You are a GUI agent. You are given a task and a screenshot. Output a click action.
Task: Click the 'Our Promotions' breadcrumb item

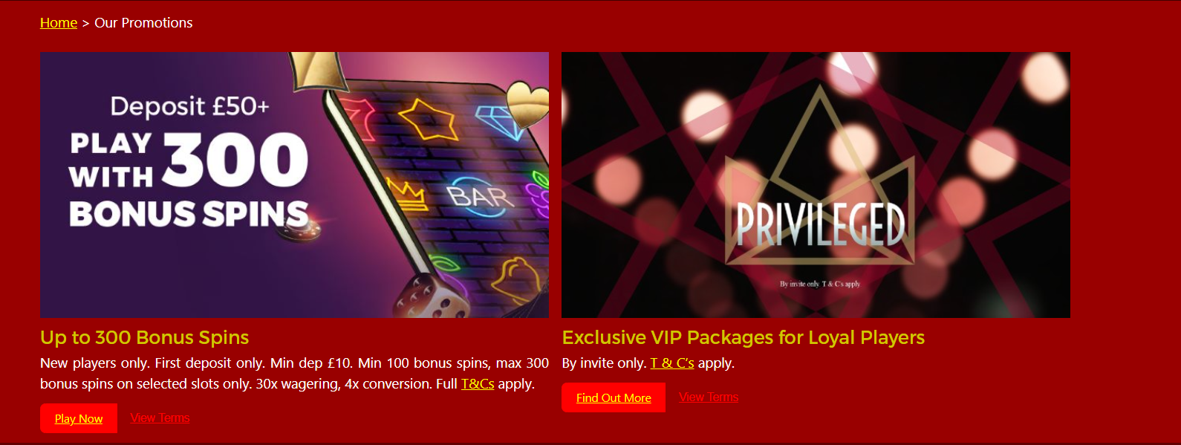pyautogui.click(x=143, y=23)
